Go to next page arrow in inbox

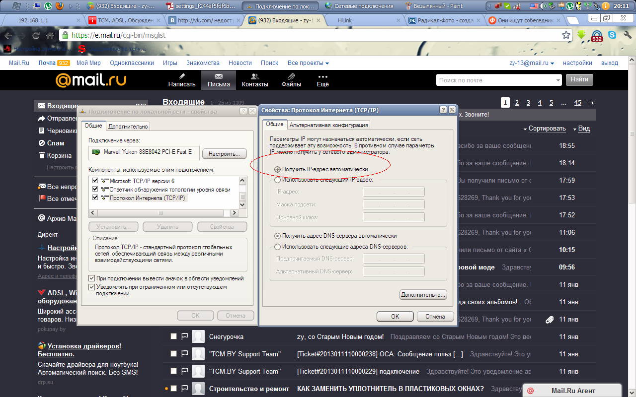(x=591, y=103)
